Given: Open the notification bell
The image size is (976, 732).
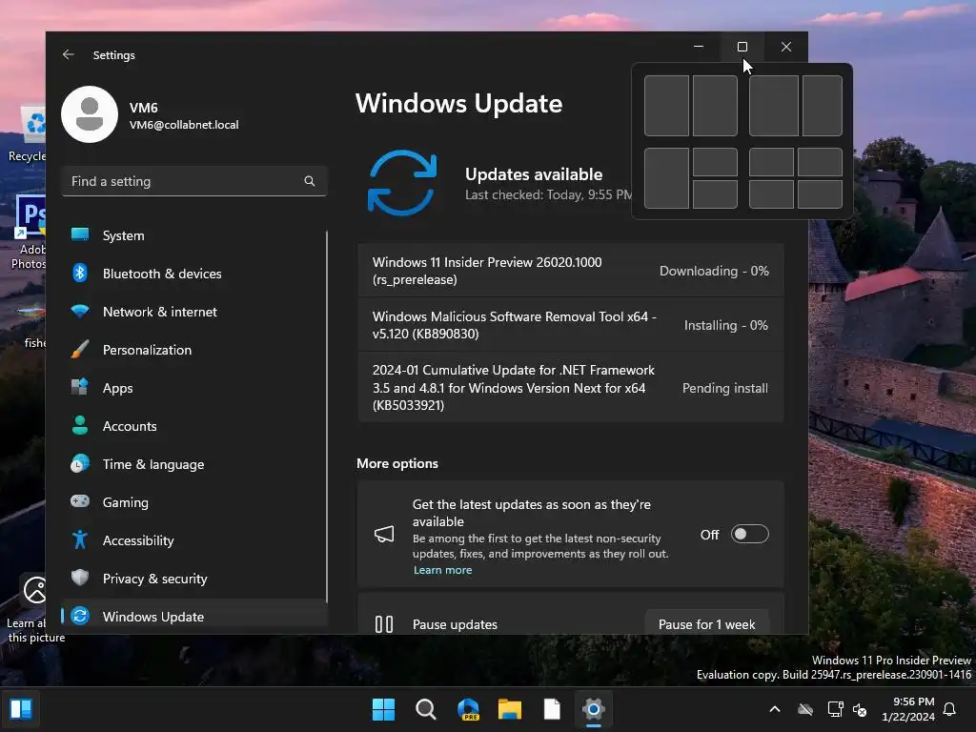Looking at the screenshot, I should (x=950, y=709).
